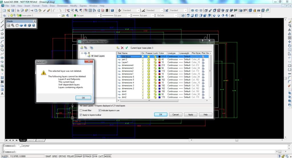The image size is (292, 158).
Task: Collapse the All filter tree node
Action: pyautogui.click(x=82, y=53)
